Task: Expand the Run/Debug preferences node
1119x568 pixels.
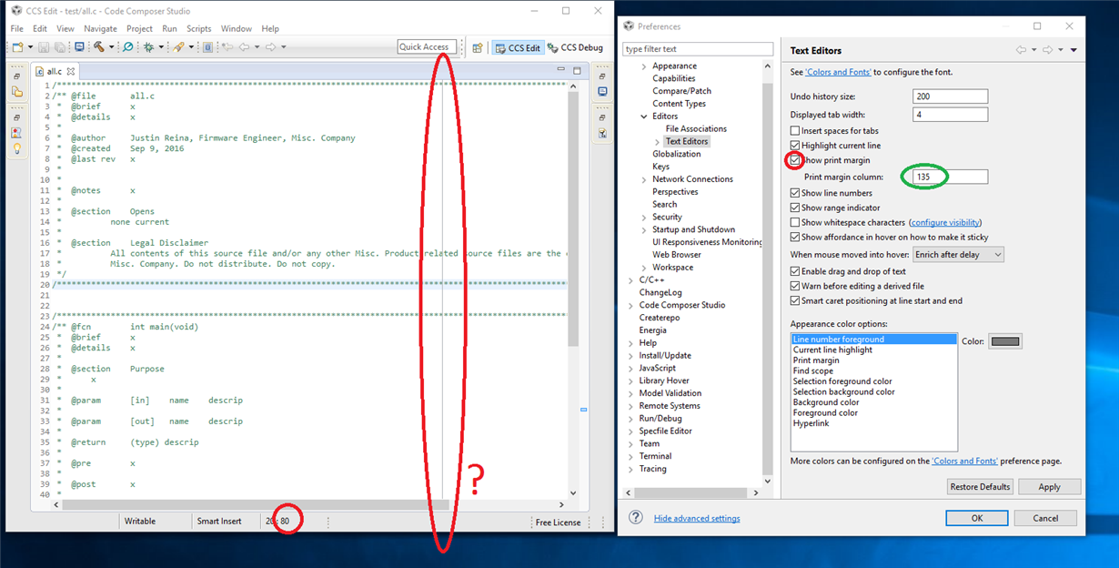Action: [630, 419]
